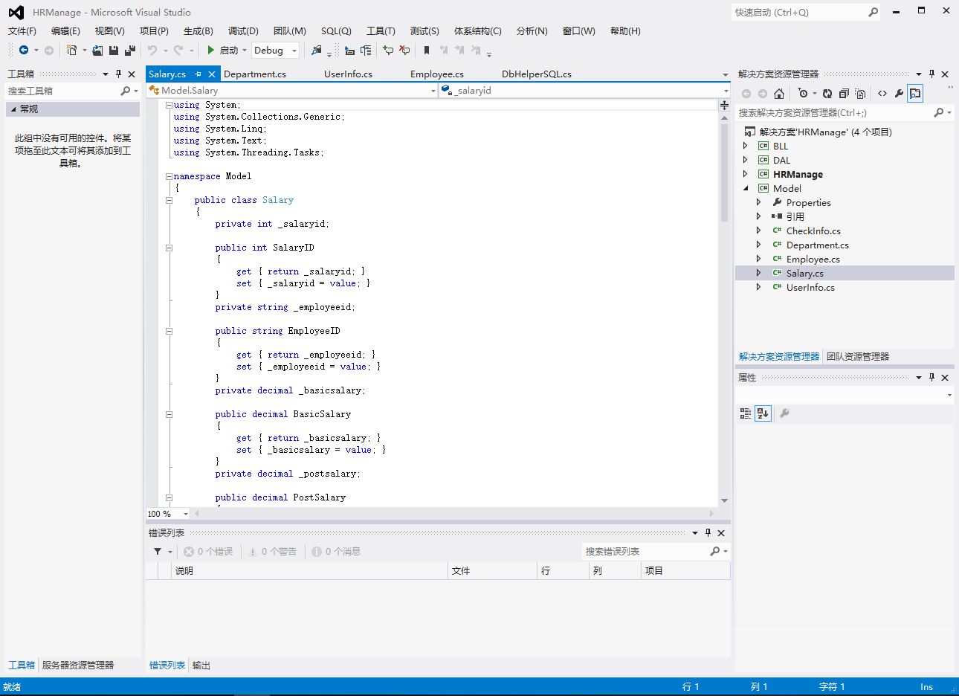959x696 pixels.
Task: Close the Salary.cs tab
Action: (212, 74)
